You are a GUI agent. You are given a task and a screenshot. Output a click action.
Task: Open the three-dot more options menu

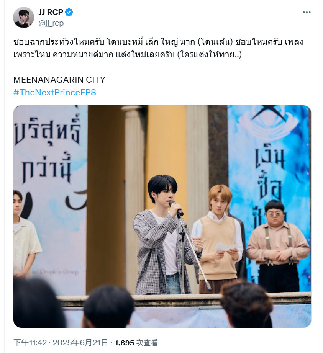(x=307, y=12)
